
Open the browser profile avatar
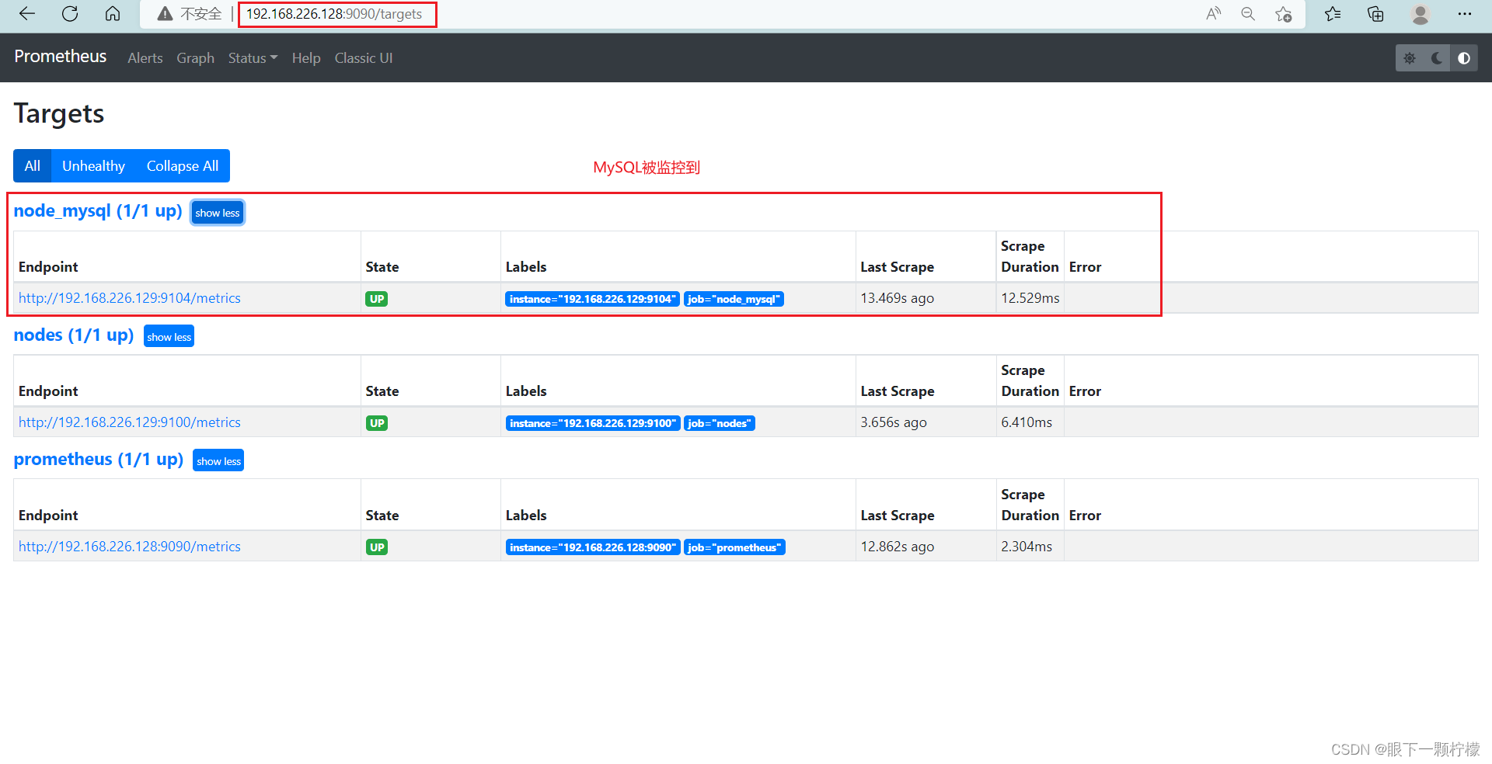pyautogui.click(x=1421, y=14)
